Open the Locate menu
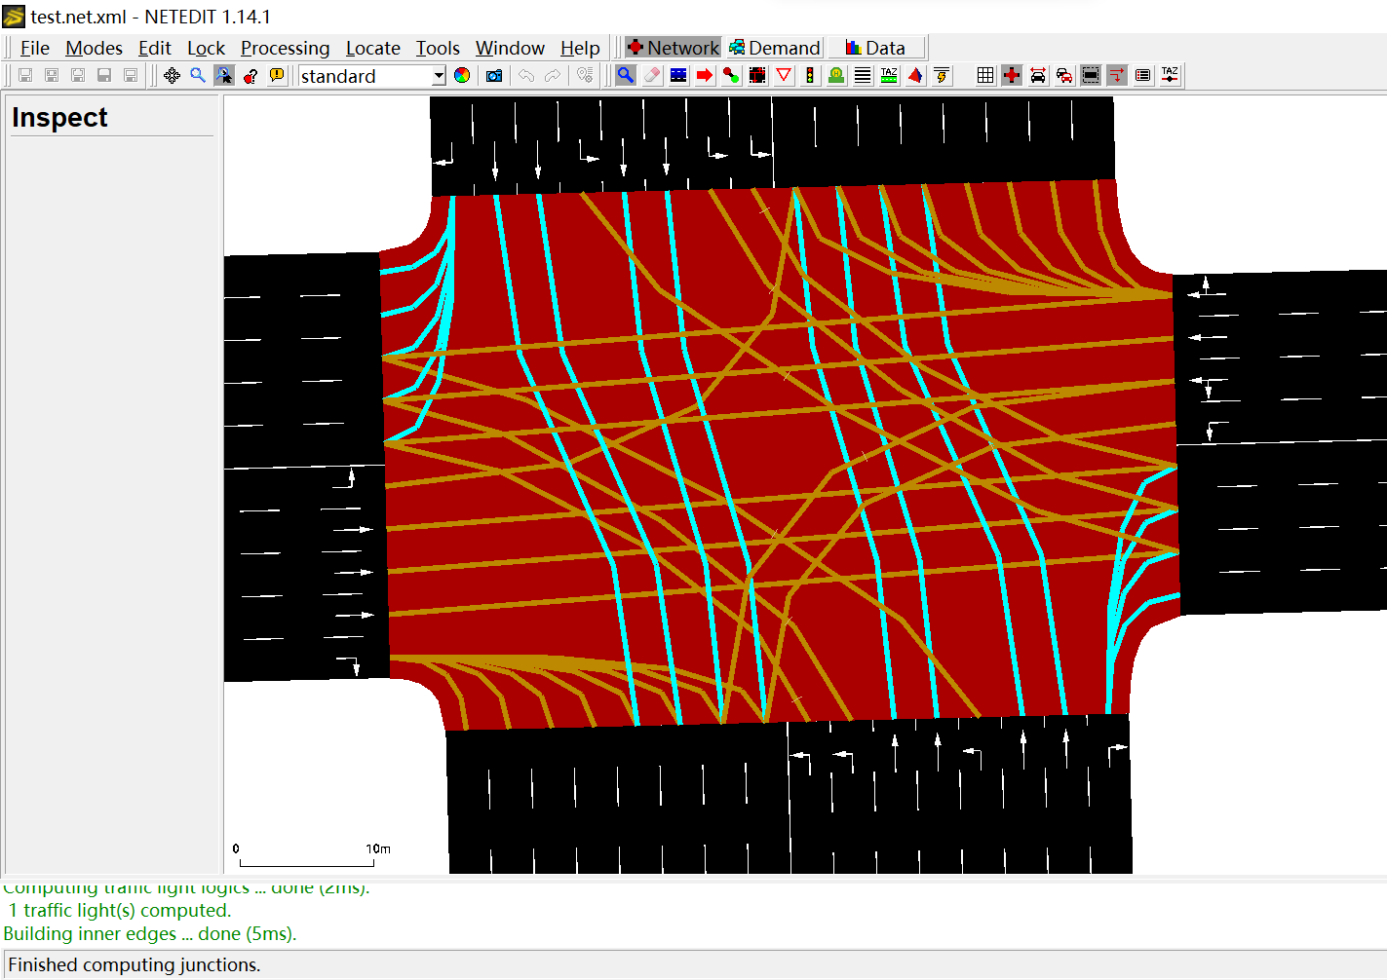 pyautogui.click(x=372, y=48)
